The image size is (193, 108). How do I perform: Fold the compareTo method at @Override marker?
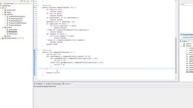38,50
